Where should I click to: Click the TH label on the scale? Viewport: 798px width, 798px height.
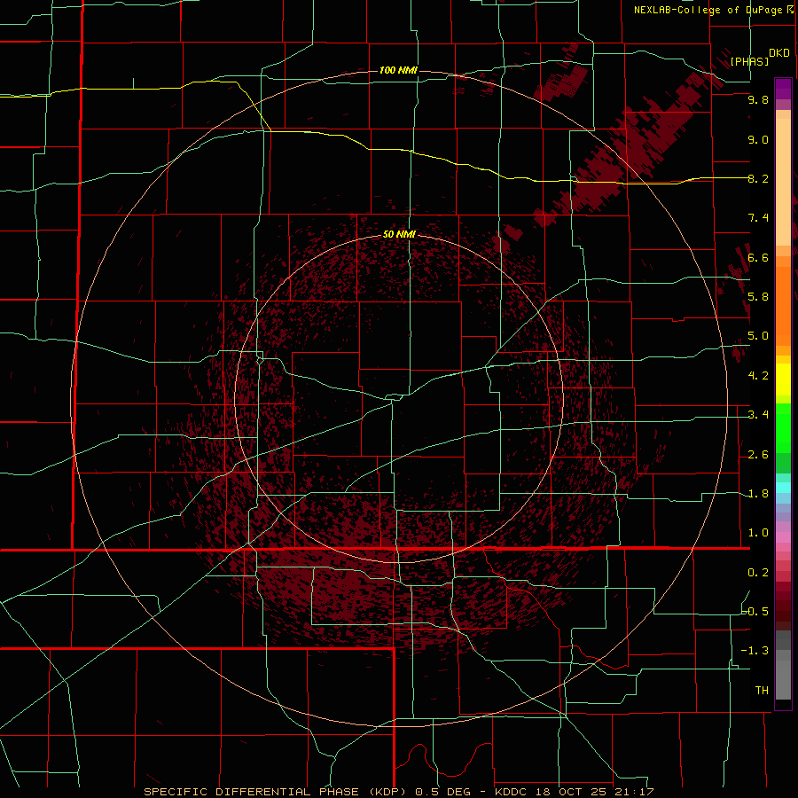point(762,691)
